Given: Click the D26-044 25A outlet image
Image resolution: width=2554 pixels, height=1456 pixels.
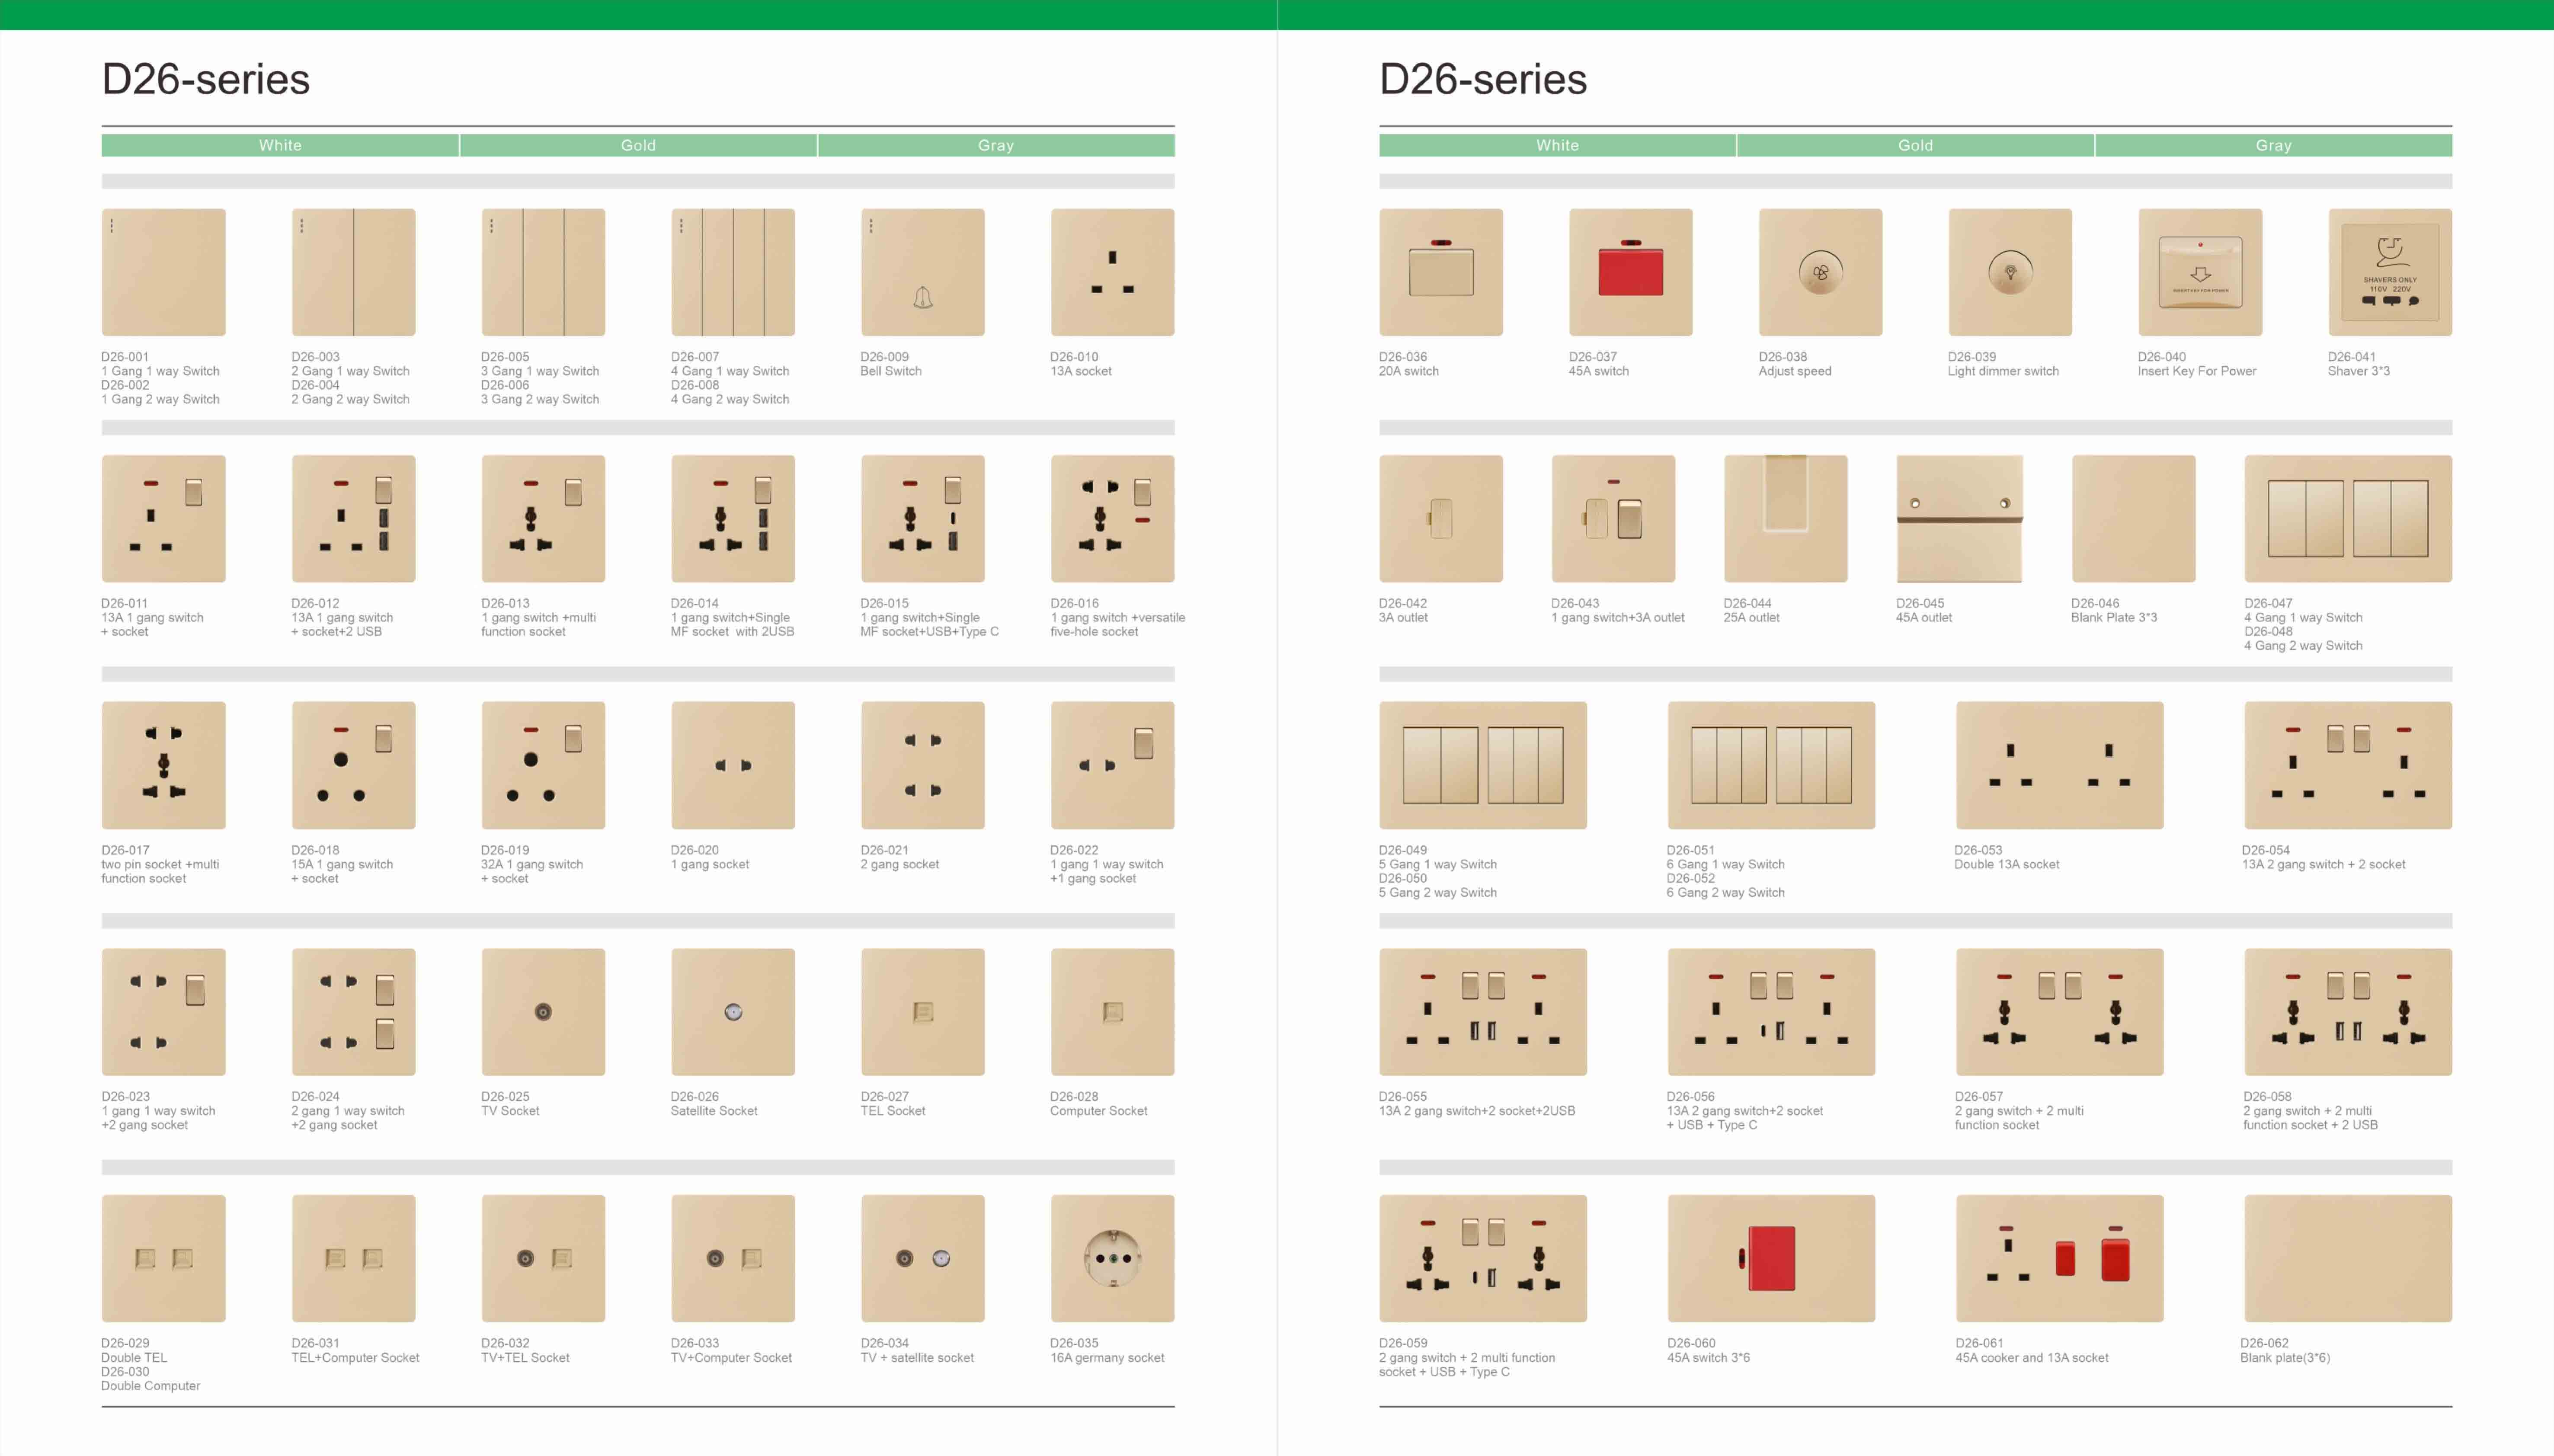Looking at the screenshot, I should 1786,519.
